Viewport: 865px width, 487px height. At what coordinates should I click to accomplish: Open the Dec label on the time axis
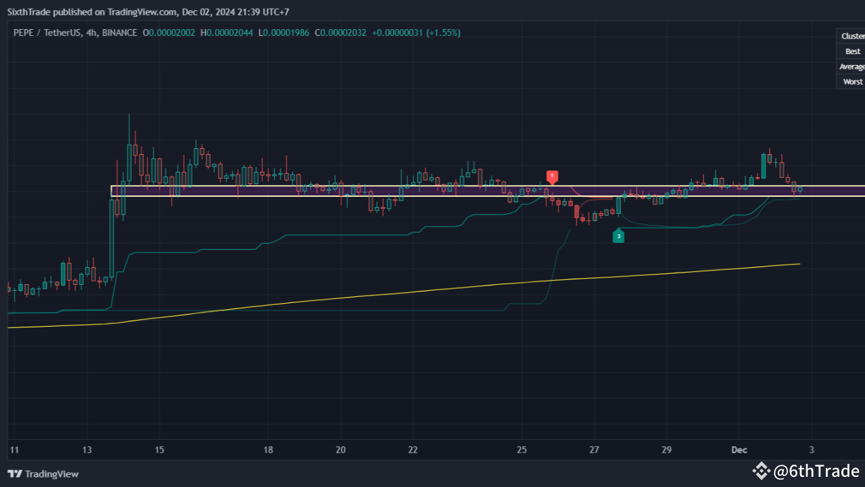pos(739,449)
